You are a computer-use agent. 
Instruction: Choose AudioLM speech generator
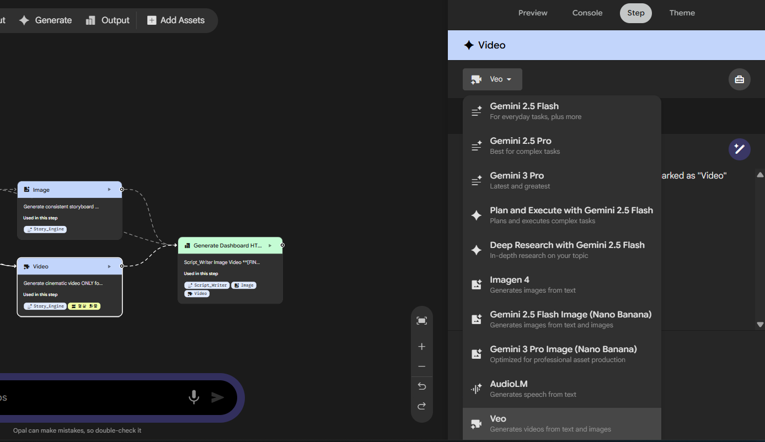(561, 389)
